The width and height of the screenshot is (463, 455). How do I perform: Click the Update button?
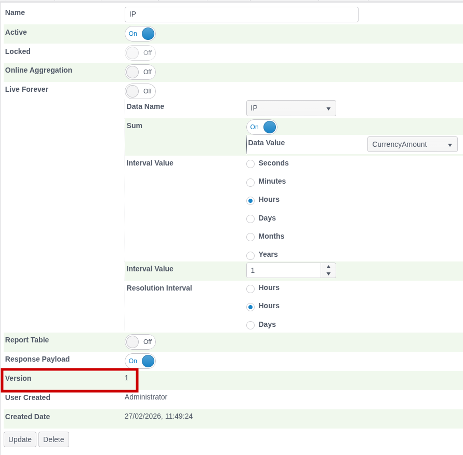(20, 439)
